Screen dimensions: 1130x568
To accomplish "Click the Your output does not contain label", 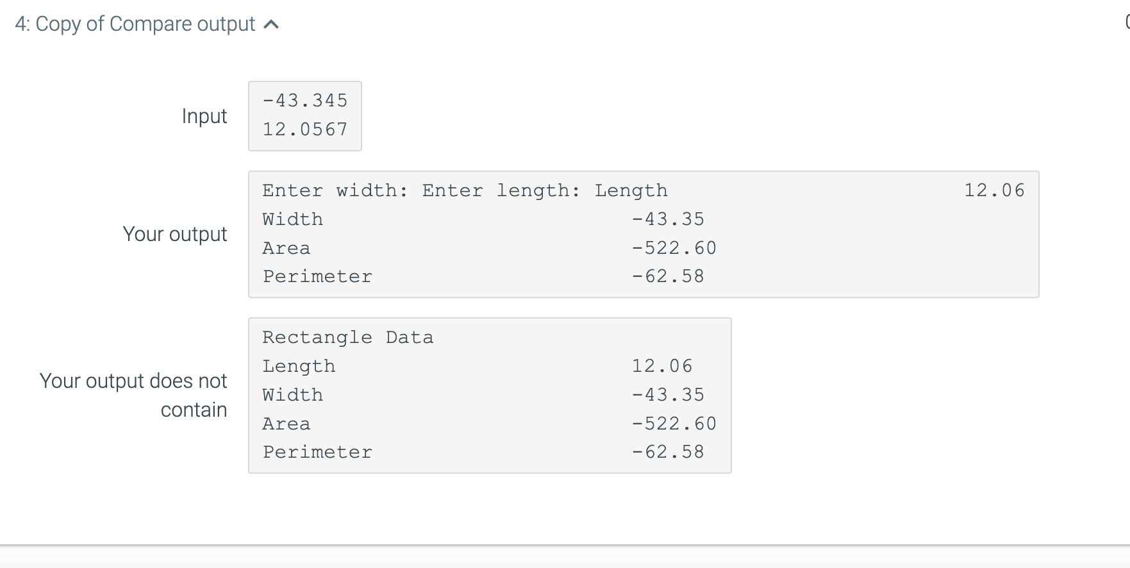I will click(x=133, y=394).
